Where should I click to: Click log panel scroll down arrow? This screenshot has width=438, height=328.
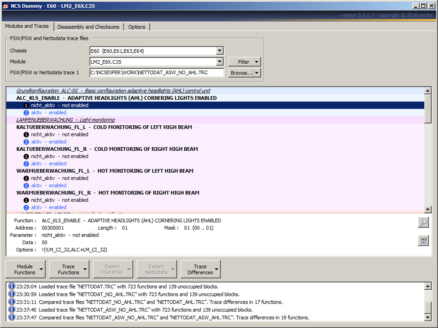click(428, 318)
